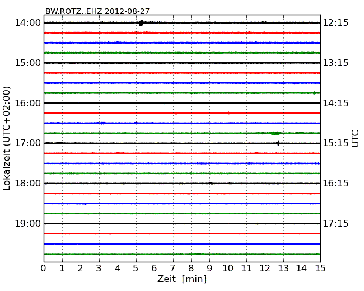Click the x-axis tick label 2
Image resolution: width=364 pixels, height=291 pixels.
click(80, 269)
